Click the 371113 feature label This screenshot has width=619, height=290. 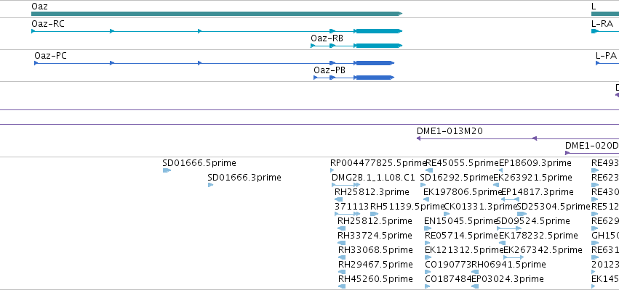tap(352, 207)
